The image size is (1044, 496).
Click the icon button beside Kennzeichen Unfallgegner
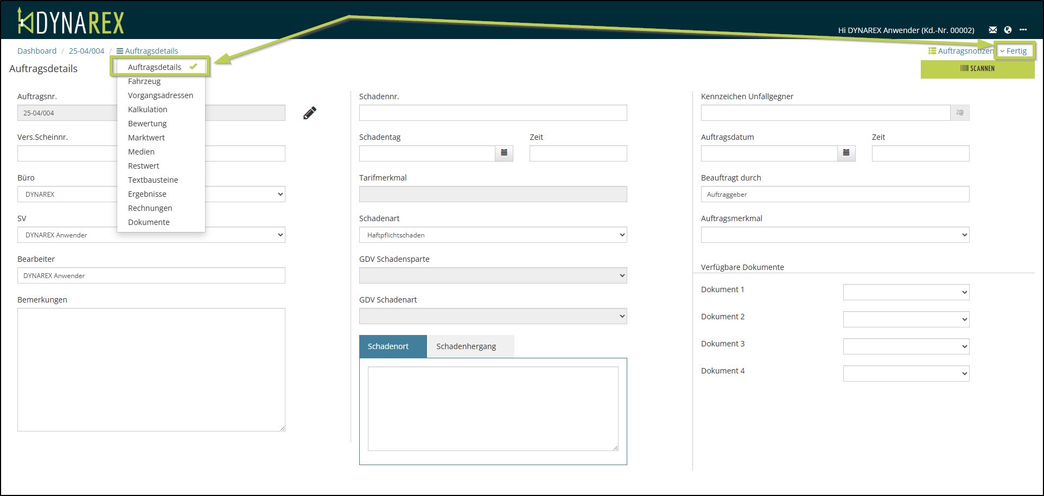(x=959, y=113)
